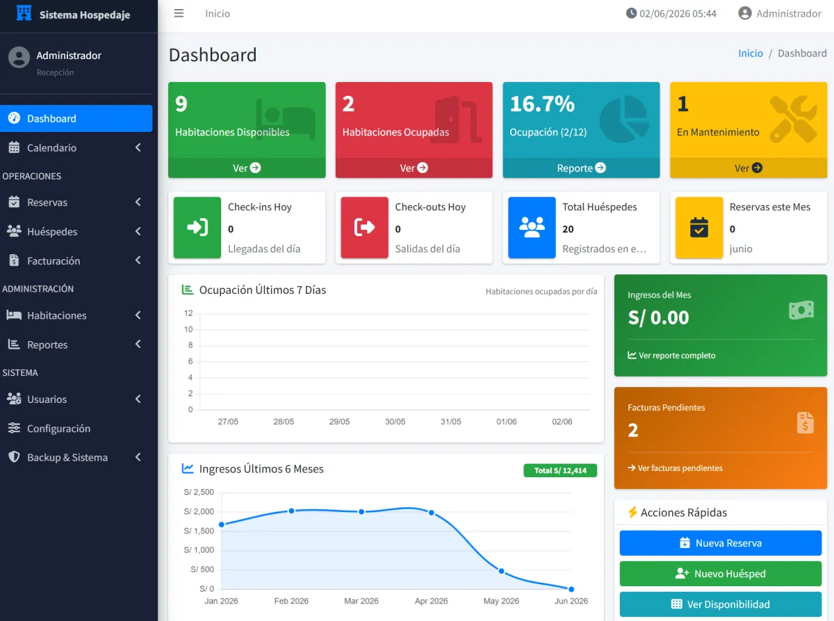Expand the Calendario sidebar menu chevron
Image resolution: width=834 pixels, height=621 pixels.
[x=138, y=147]
